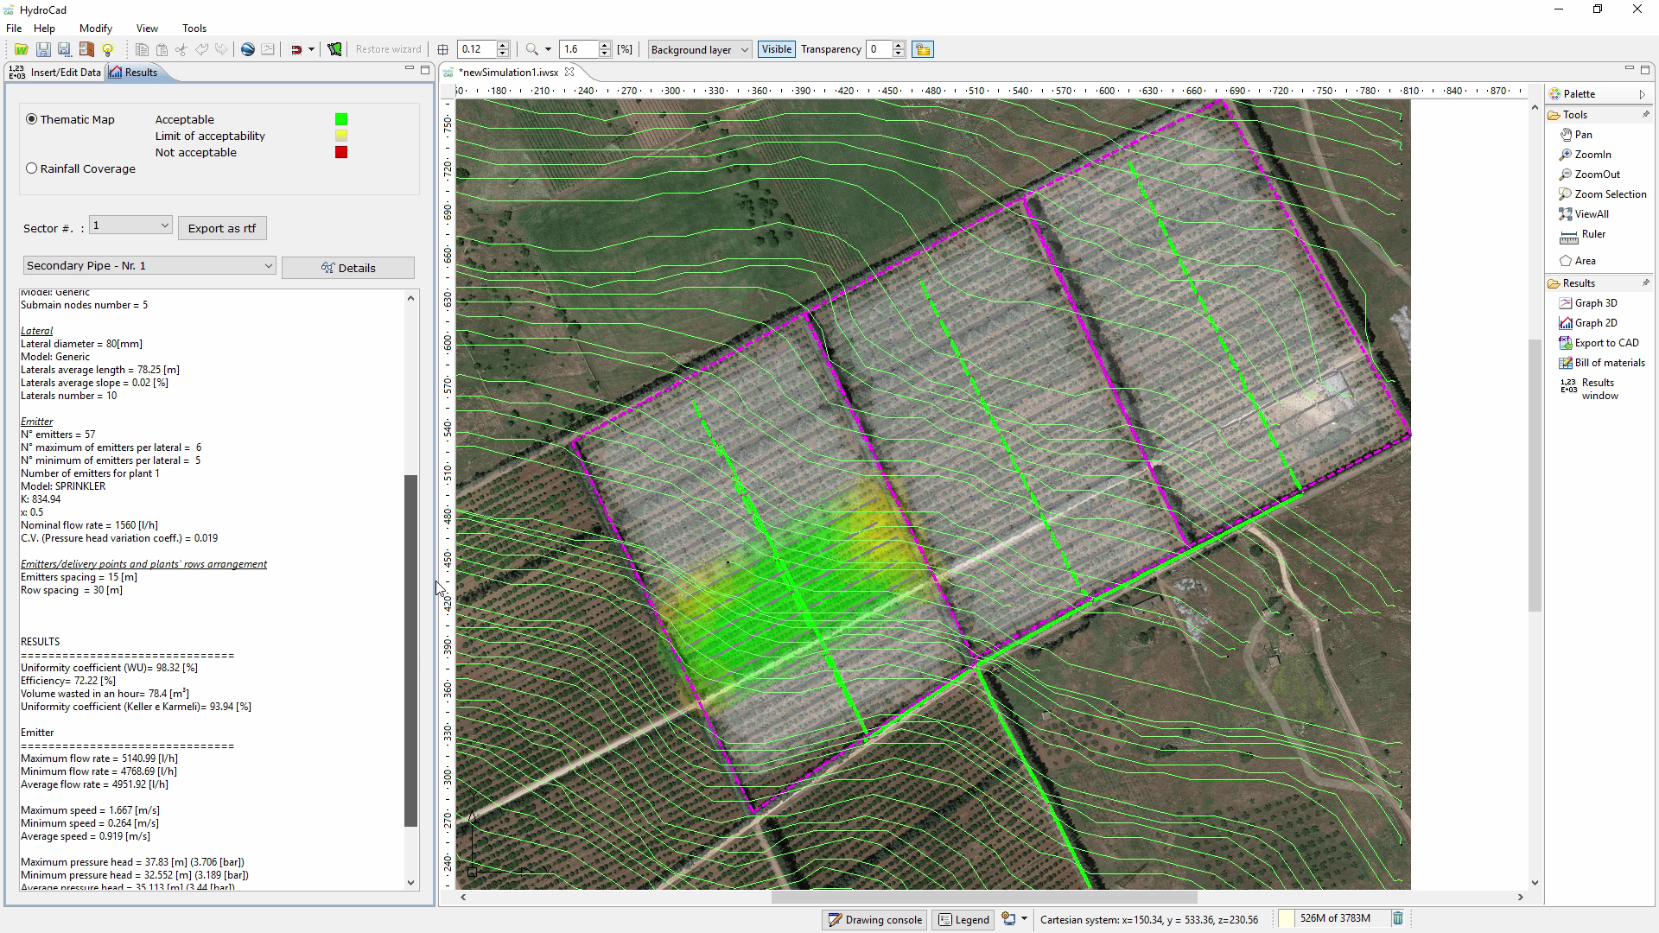Open the Background layer dropdown
1659x933 pixels.
700,49
